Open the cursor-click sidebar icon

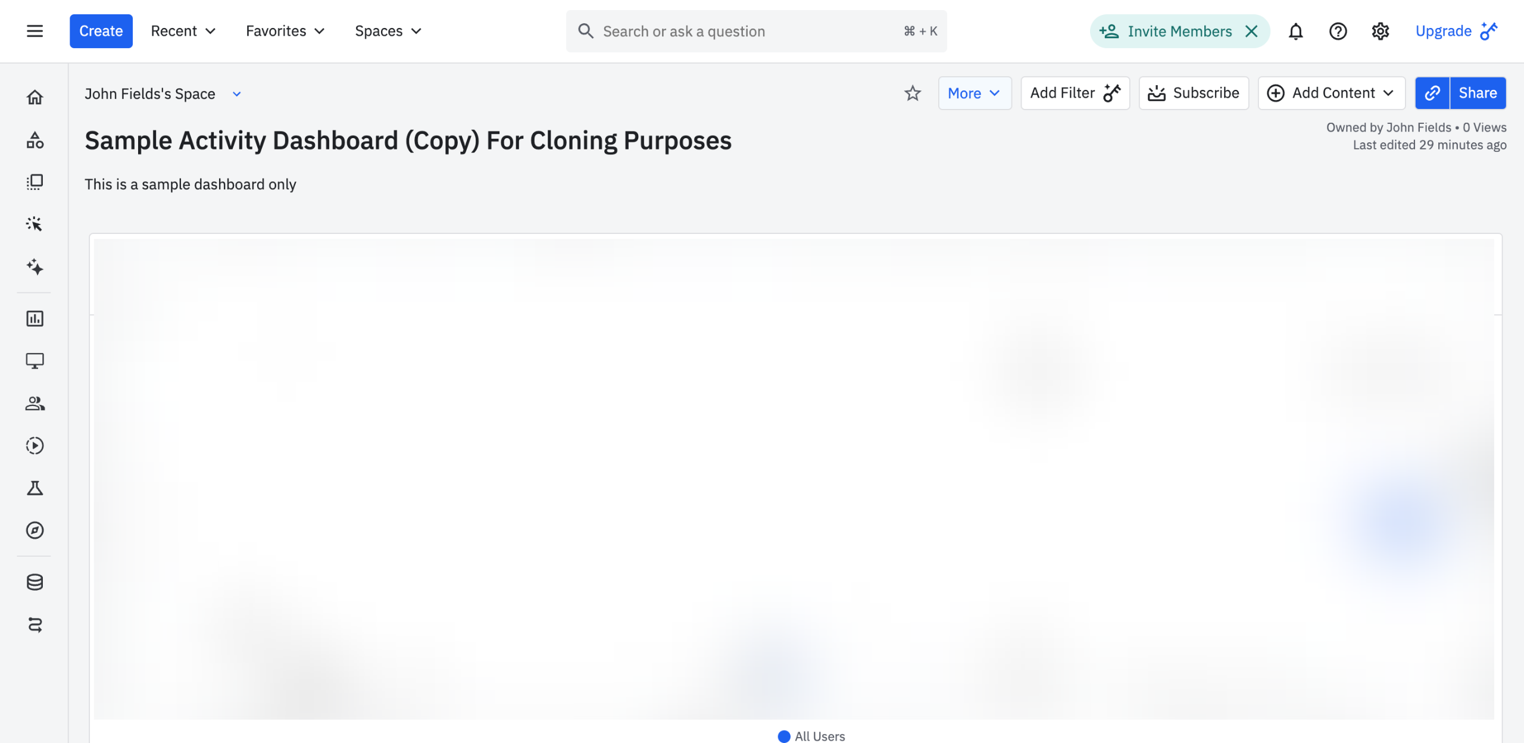point(35,224)
